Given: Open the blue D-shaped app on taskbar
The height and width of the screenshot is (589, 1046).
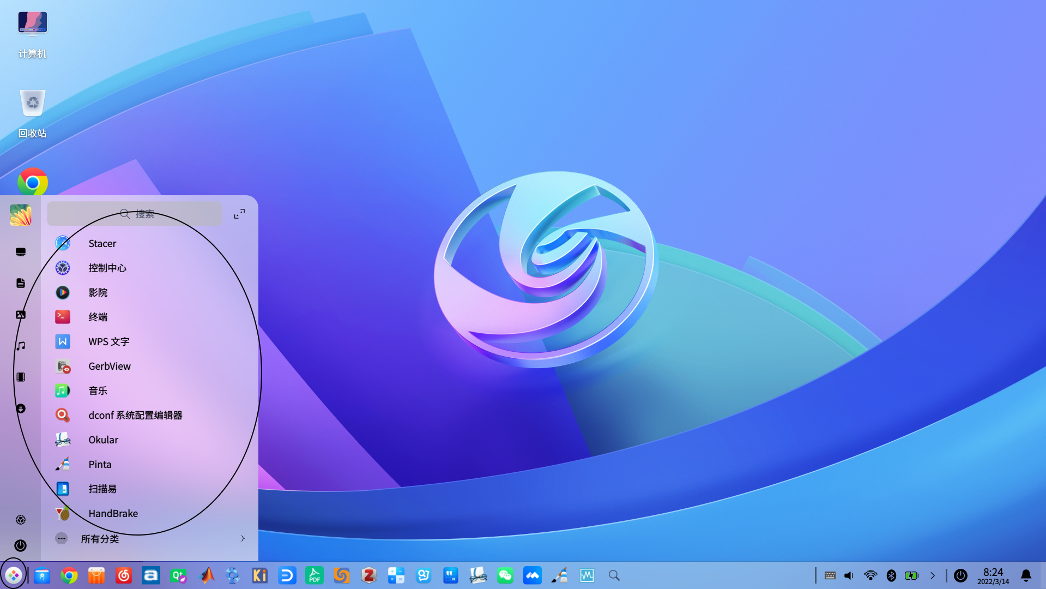Looking at the screenshot, I should pyautogui.click(x=287, y=575).
